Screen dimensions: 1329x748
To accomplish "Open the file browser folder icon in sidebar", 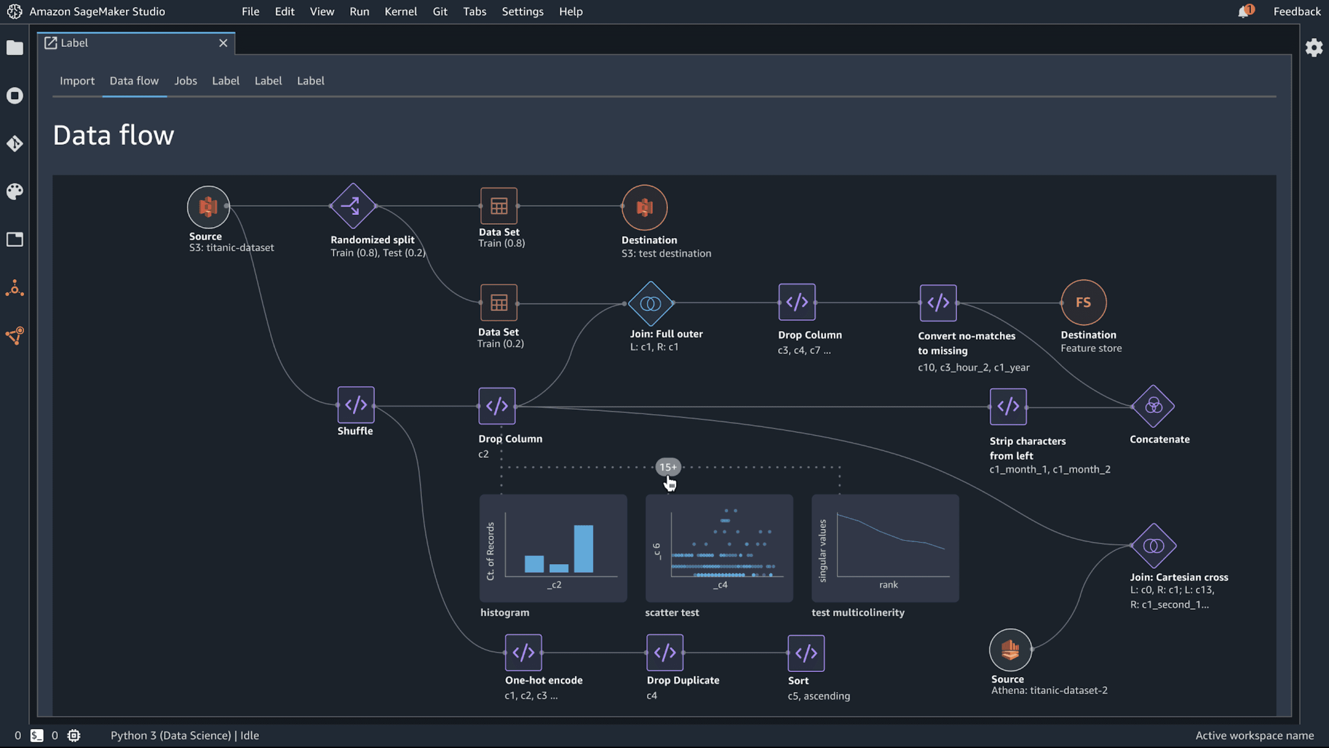I will (x=14, y=48).
